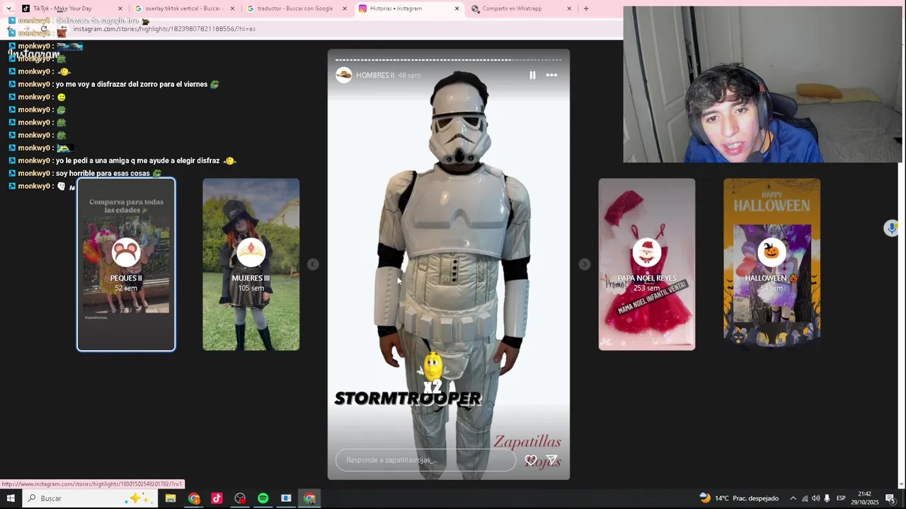Open the notification center icon

click(x=890, y=498)
